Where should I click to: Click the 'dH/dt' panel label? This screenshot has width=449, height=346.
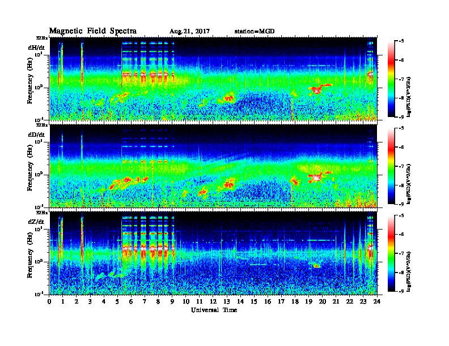pos(36,47)
